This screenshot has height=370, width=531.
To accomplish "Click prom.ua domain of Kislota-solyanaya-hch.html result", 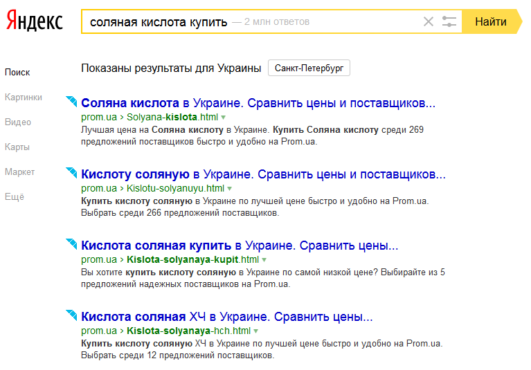I will pos(99,331).
